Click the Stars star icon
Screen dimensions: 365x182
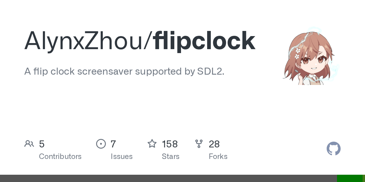click(152, 143)
